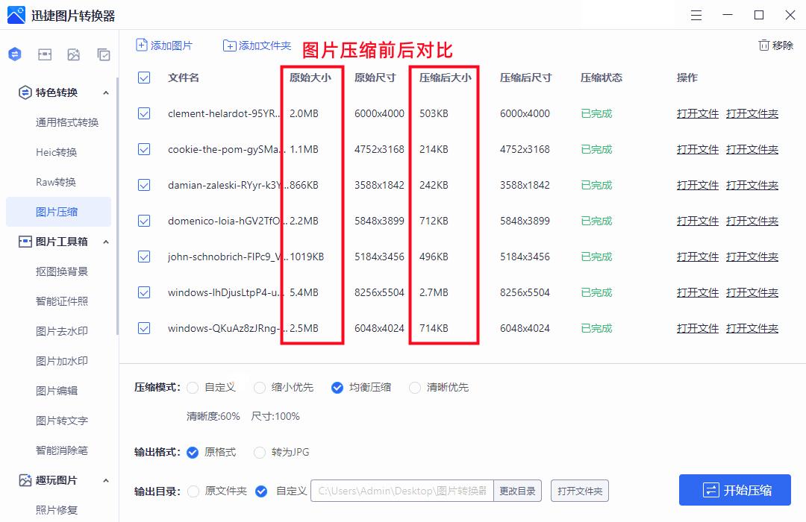
Task: Open the video tools panel icon
Action: pos(45,54)
